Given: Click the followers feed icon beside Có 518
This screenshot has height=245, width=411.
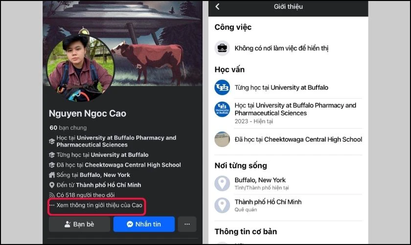Looking at the screenshot, I should click(52, 195).
